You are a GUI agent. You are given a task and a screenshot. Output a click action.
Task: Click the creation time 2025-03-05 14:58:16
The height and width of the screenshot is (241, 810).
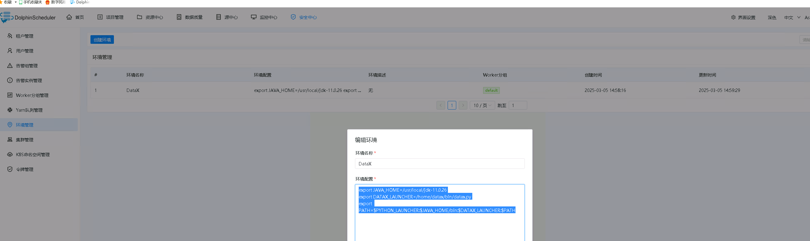click(x=605, y=90)
